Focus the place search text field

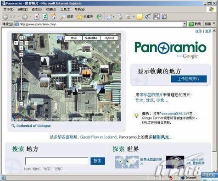pos(56,161)
